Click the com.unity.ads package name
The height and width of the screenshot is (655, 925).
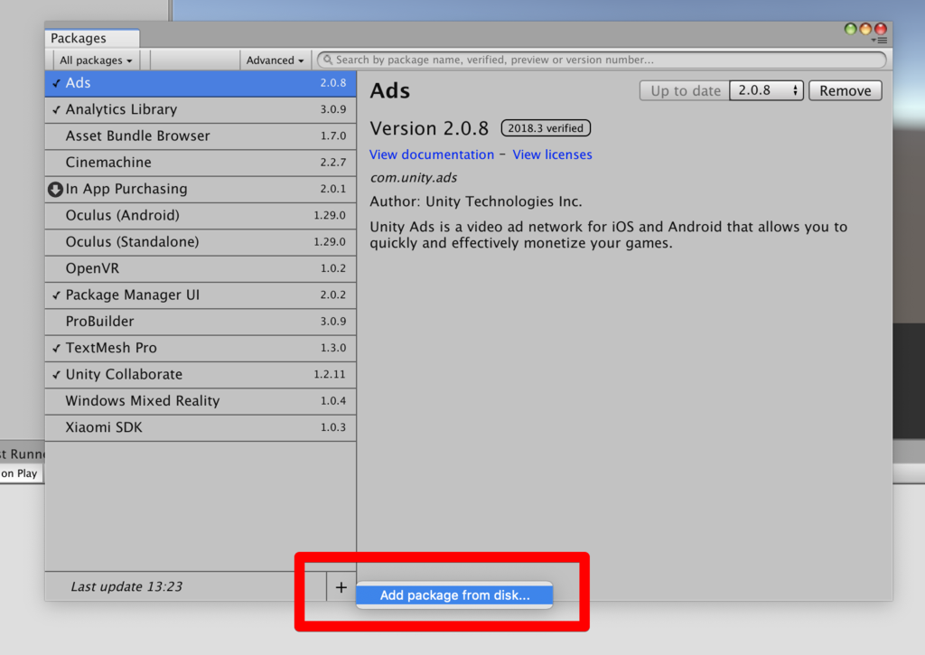click(413, 178)
